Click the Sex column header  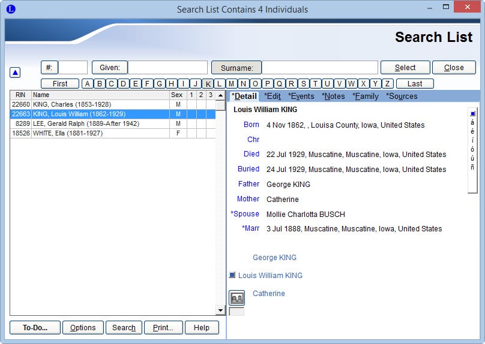[x=177, y=95]
